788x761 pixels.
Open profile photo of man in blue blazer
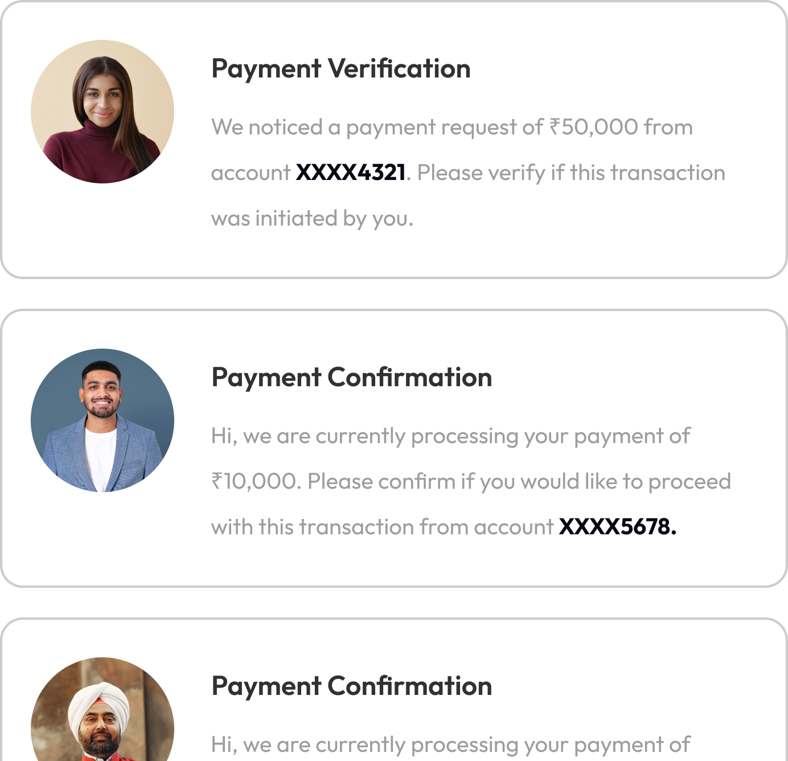[102, 420]
